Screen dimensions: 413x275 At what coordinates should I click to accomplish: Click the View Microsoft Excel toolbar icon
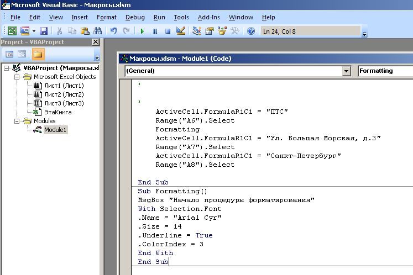coord(12,31)
